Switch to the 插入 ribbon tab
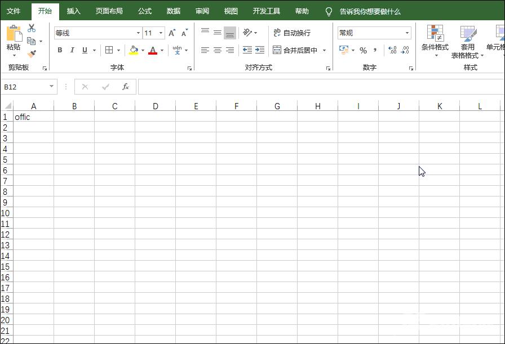The height and width of the screenshot is (344, 505). (x=73, y=11)
